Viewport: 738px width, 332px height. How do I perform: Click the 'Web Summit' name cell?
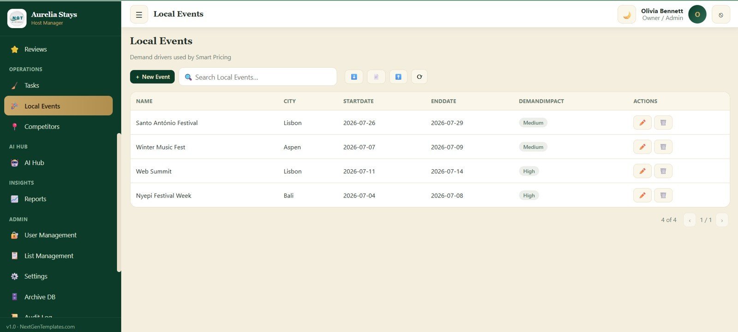pos(154,171)
